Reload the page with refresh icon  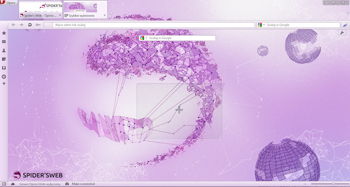pyautogui.click(x=30, y=25)
